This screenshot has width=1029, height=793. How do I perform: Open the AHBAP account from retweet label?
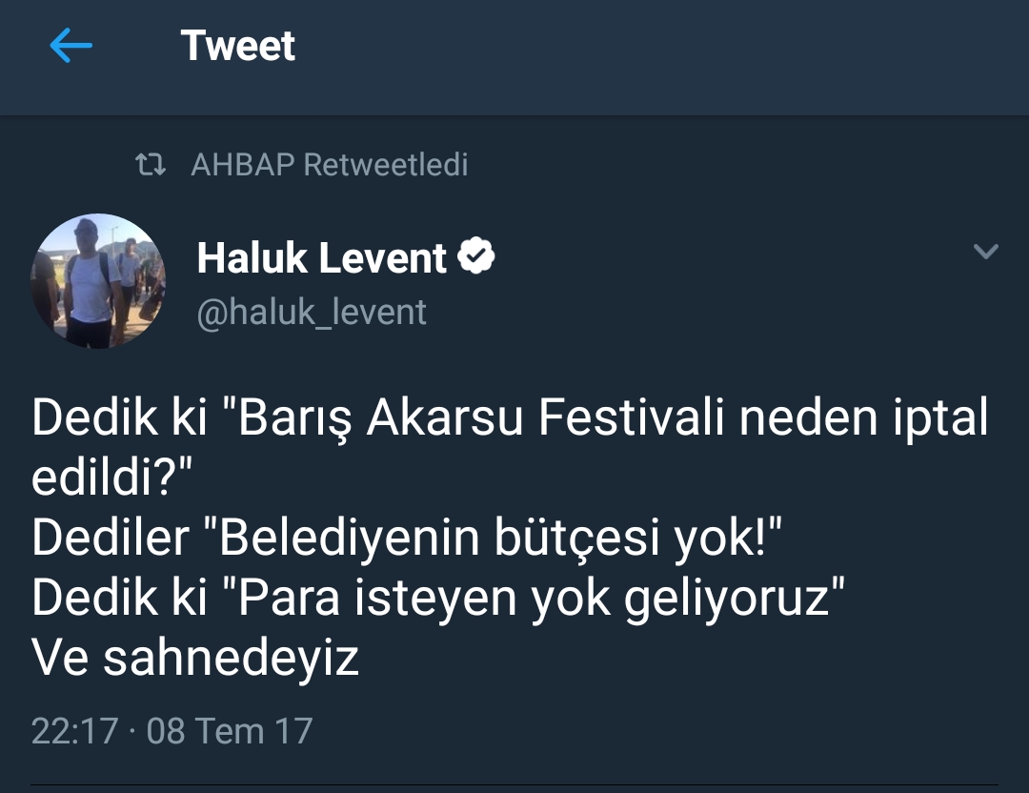point(243,164)
